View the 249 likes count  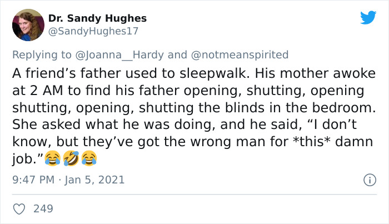[43, 209]
